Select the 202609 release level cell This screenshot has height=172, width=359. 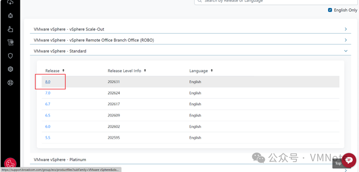[x=114, y=115]
